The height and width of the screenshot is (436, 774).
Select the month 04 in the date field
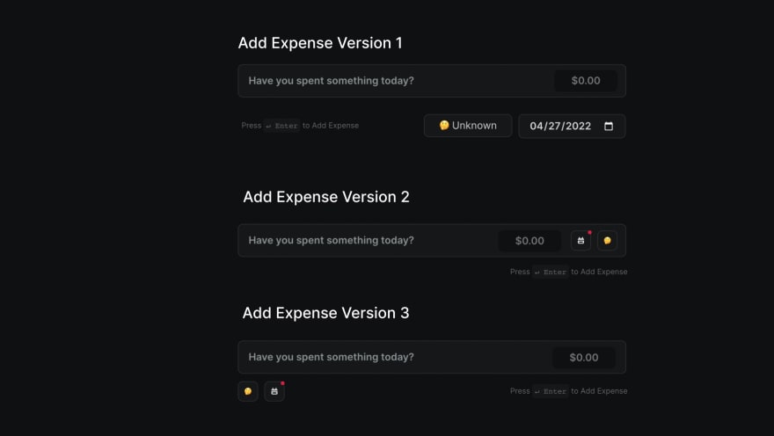[x=537, y=127]
